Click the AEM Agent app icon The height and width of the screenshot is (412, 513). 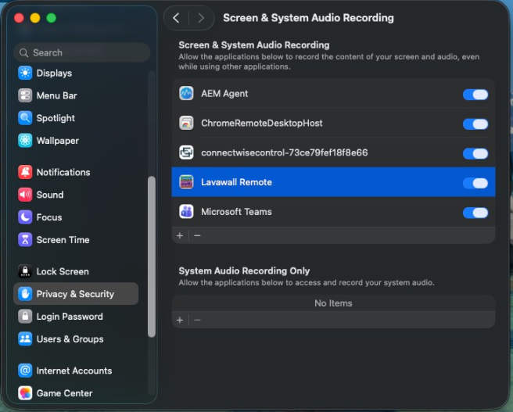tap(186, 94)
